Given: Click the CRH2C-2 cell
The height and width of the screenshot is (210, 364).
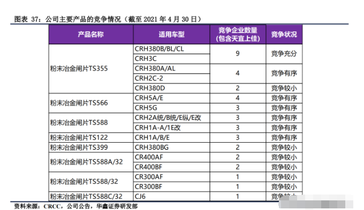Looking at the screenshot, I should [x=171, y=79].
